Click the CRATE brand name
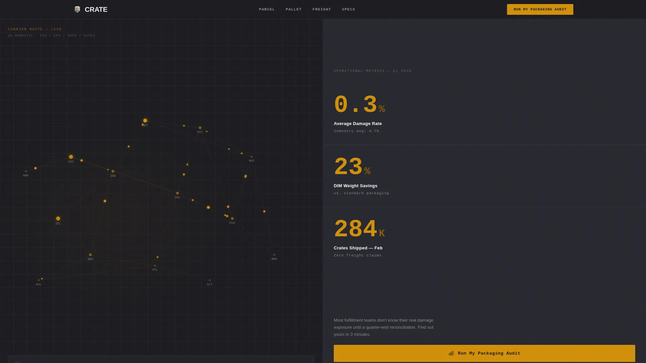 click(96, 9)
